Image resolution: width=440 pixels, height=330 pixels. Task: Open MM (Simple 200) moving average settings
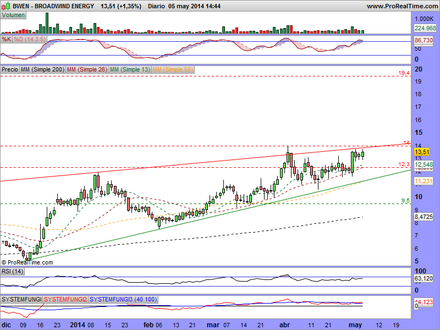(43, 69)
